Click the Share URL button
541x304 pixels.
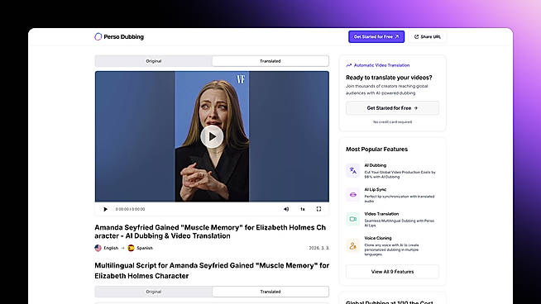428,36
